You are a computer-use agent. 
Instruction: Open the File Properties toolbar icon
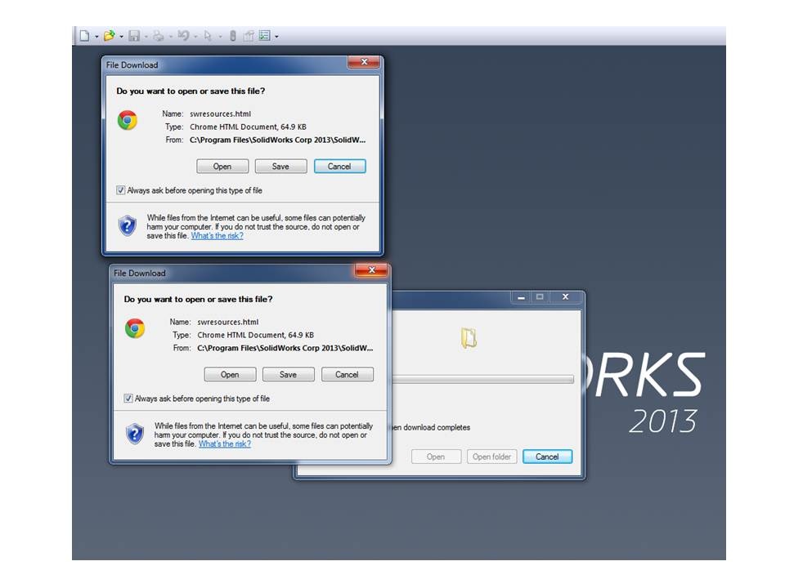click(x=249, y=35)
